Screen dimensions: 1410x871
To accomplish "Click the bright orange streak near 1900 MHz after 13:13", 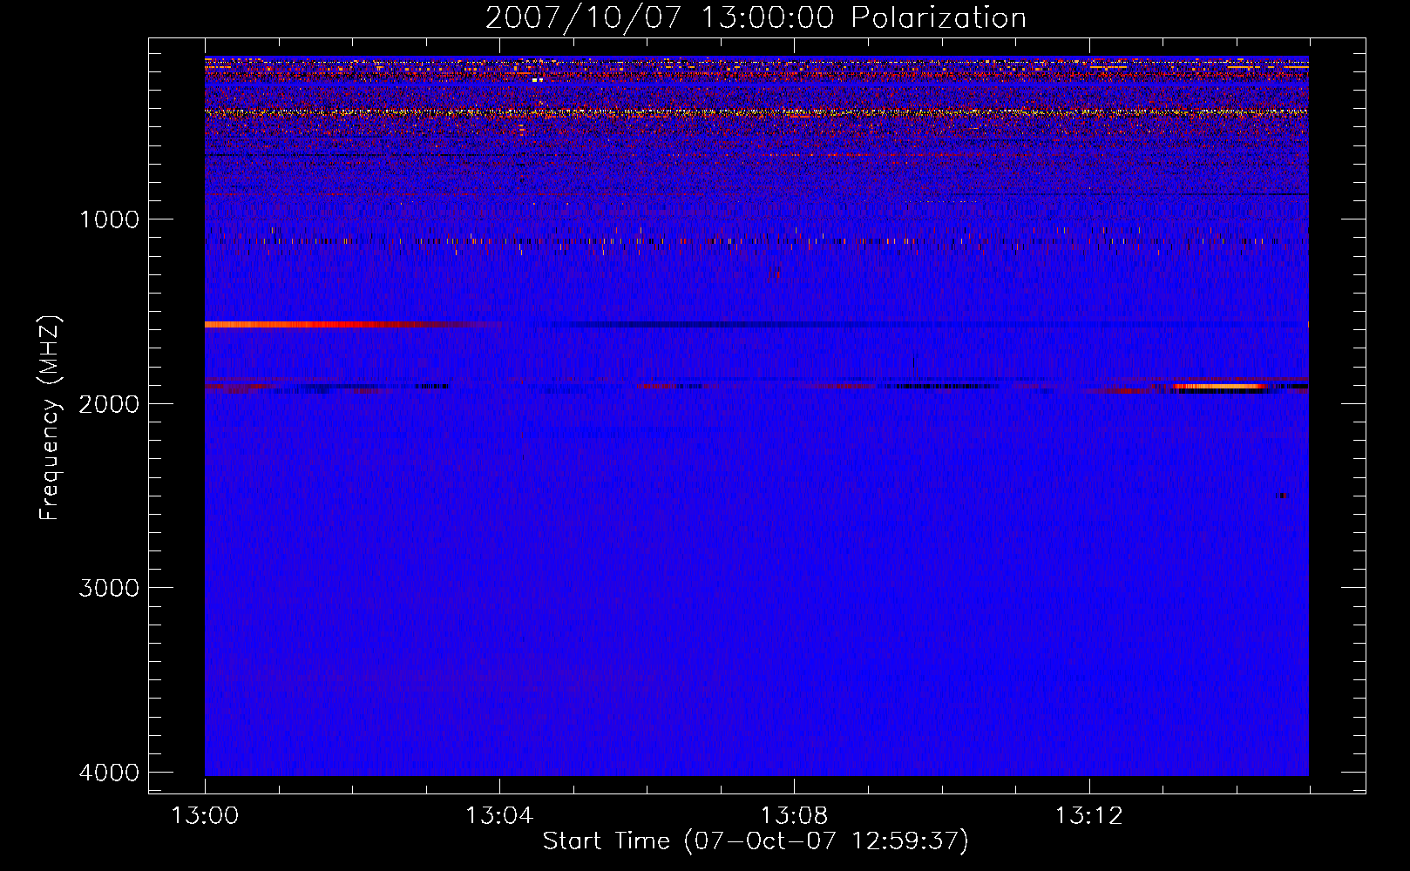I will point(1220,386).
